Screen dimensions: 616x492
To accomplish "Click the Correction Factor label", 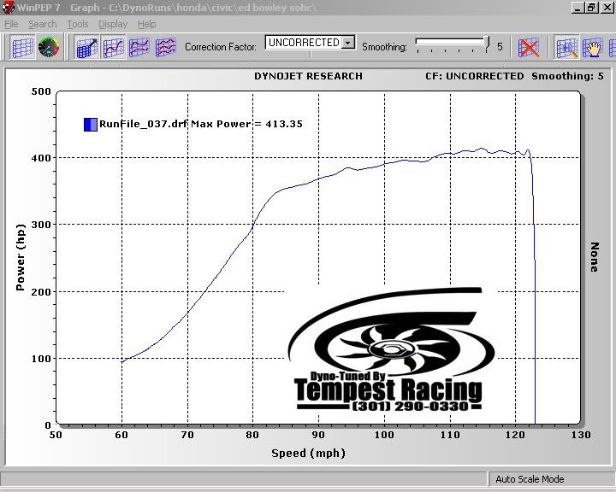I will click(x=221, y=47).
